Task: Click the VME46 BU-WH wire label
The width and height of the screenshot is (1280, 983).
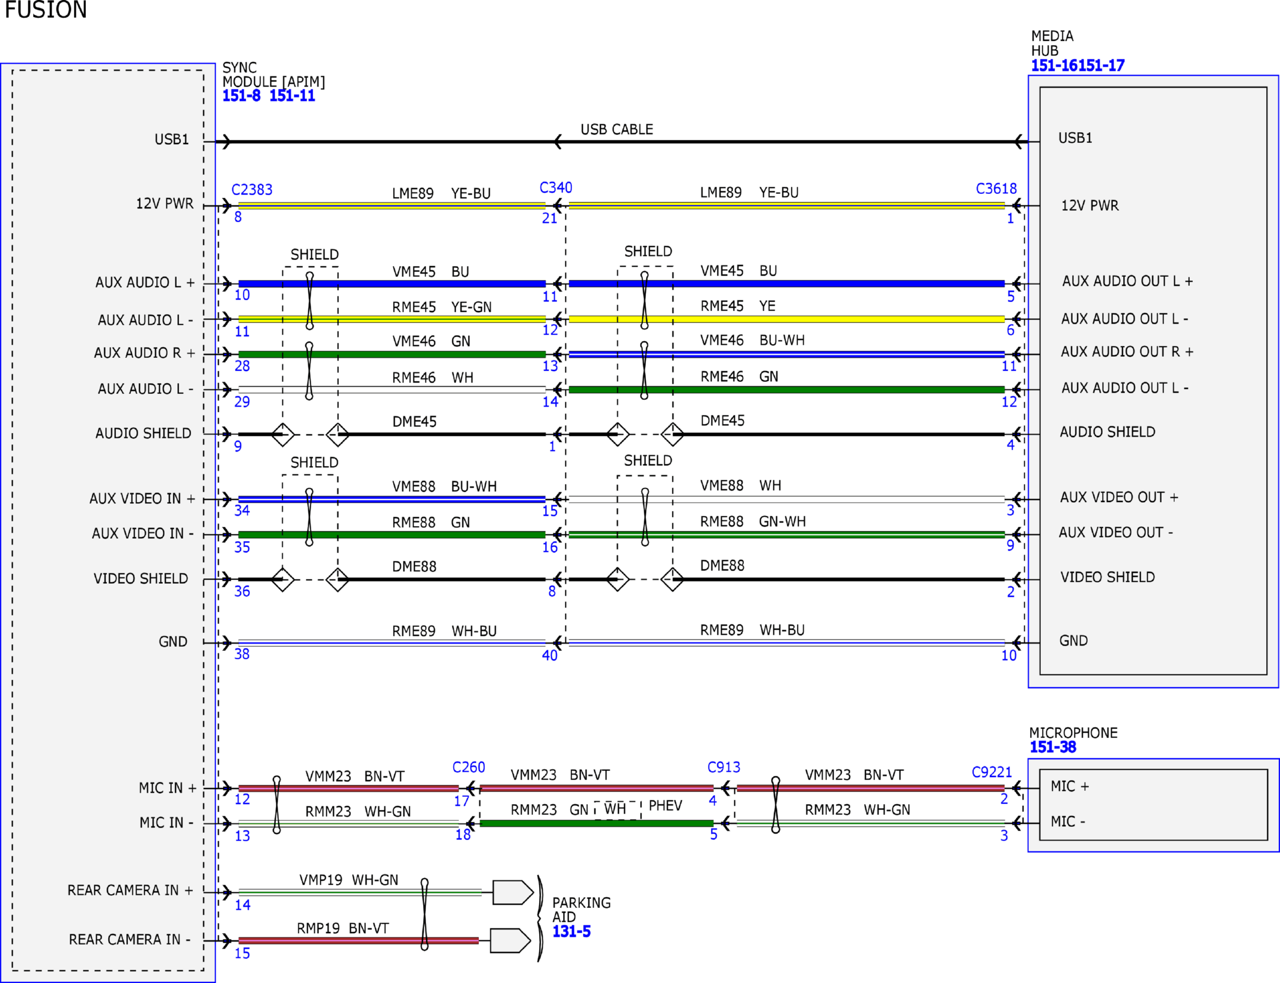Action: click(752, 340)
